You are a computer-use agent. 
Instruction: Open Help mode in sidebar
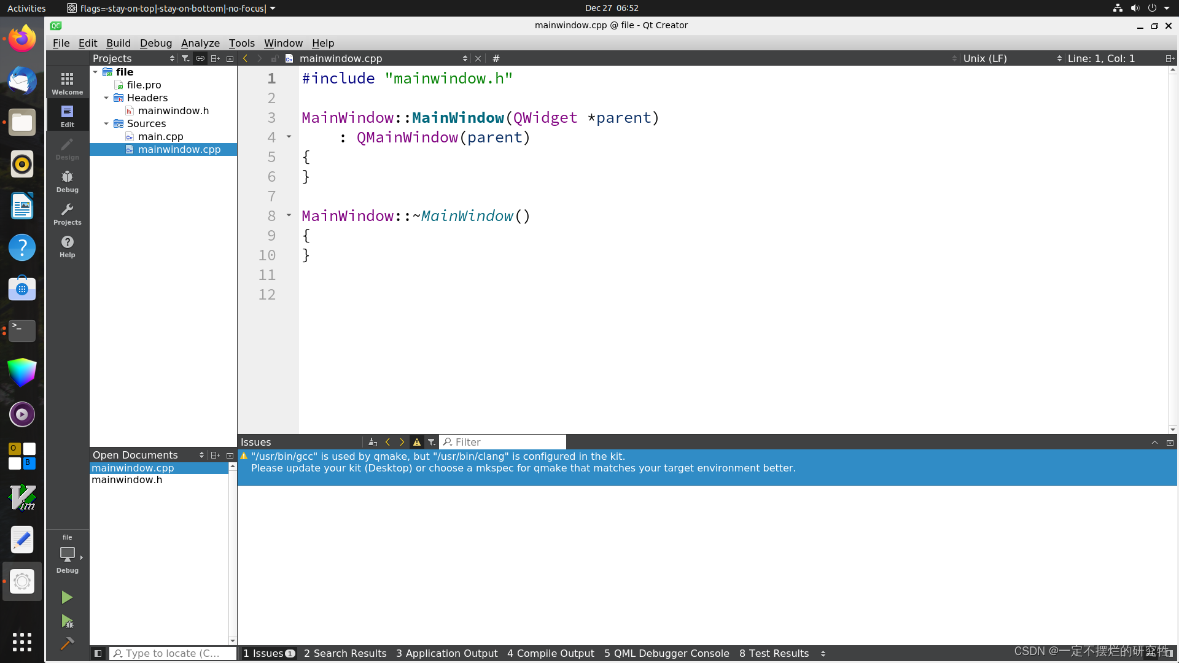coord(67,247)
